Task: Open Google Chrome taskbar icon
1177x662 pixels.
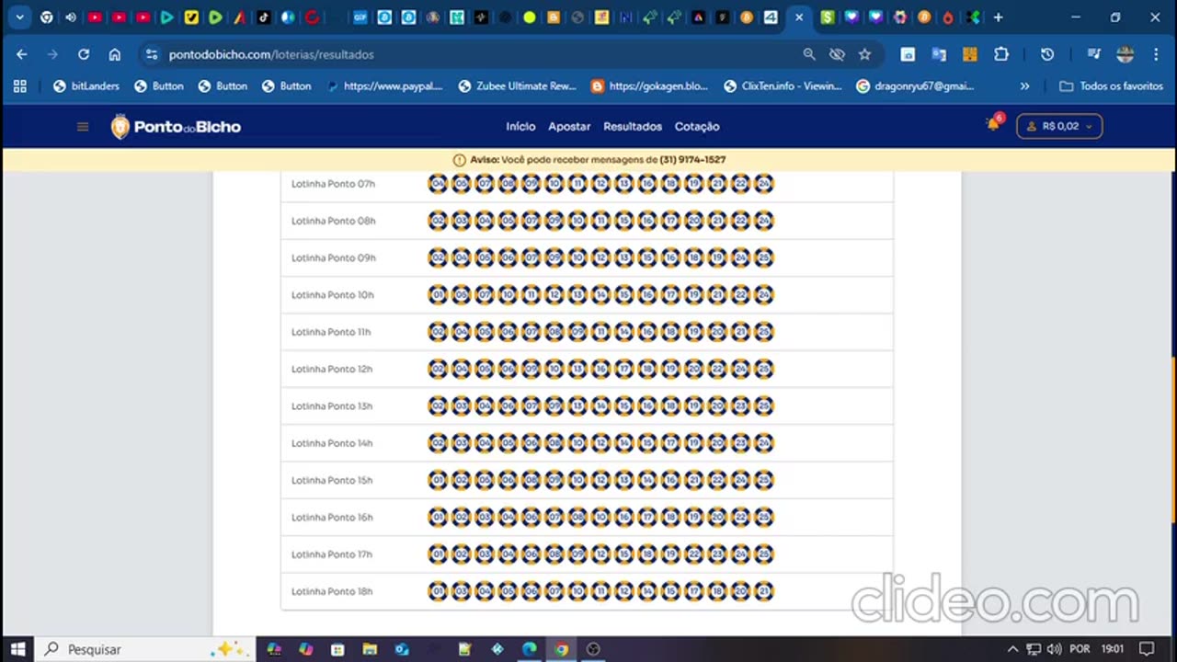Action: 561,649
